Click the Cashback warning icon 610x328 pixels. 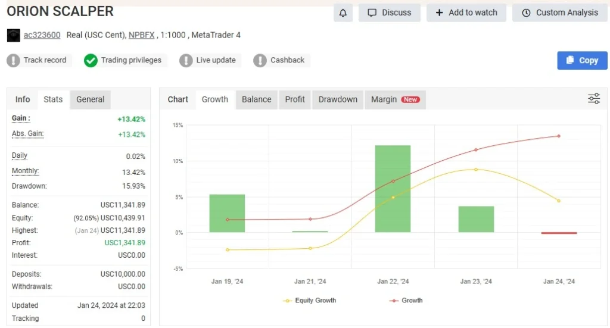pyautogui.click(x=260, y=60)
